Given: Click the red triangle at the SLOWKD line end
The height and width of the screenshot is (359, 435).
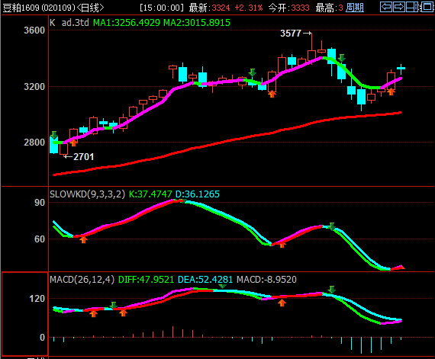Looking at the screenshot, I should 401,267.
